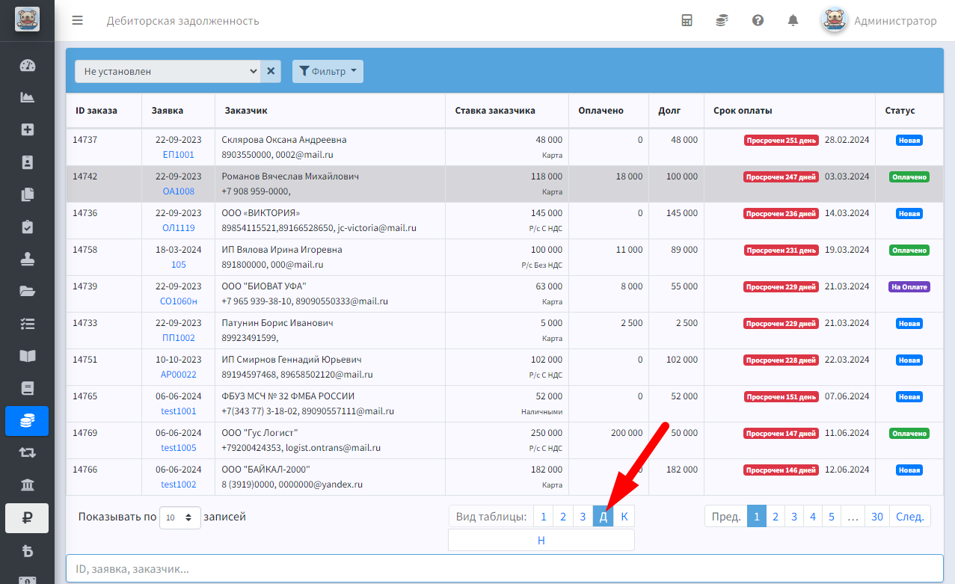Viewport: 955px width, 584px height.
Task: Open the Фильтр dropdown button
Action: click(328, 72)
